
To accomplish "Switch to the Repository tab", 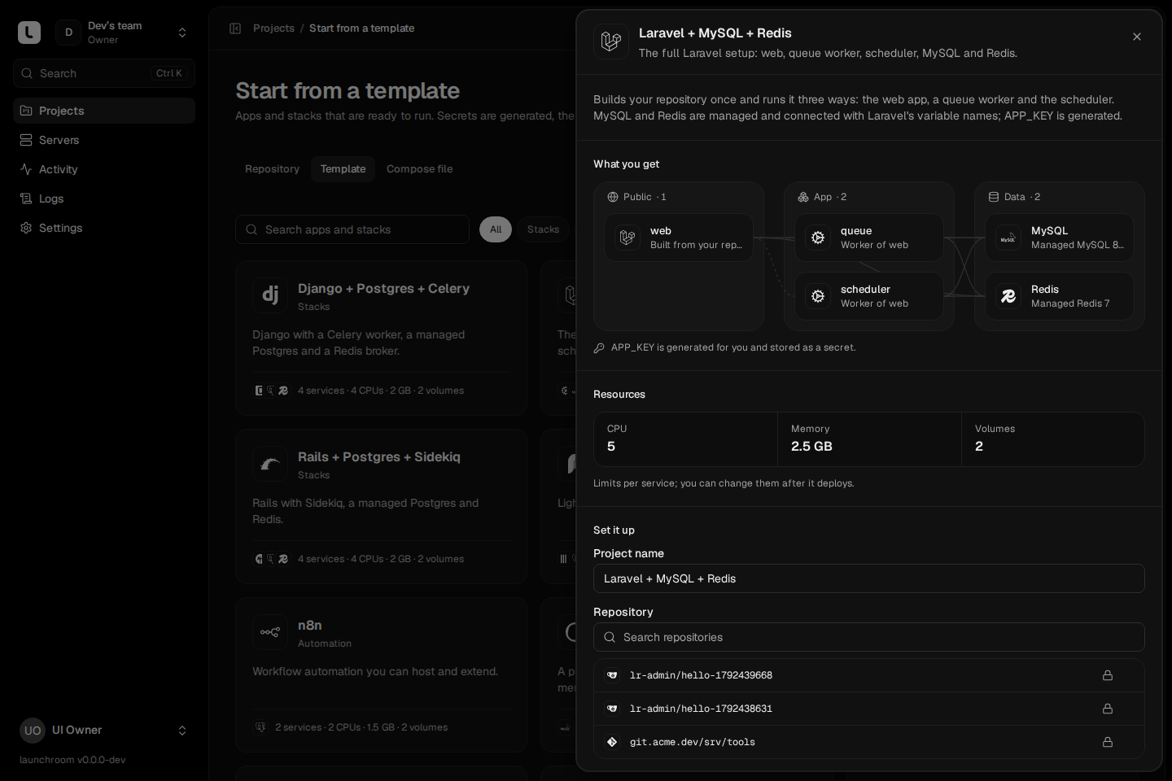I will (273, 169).
